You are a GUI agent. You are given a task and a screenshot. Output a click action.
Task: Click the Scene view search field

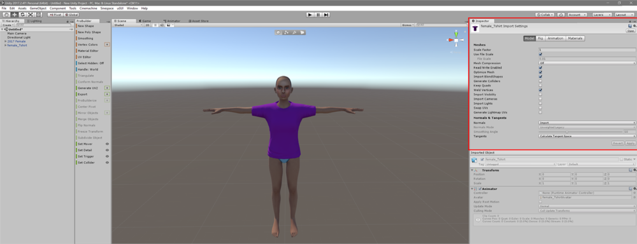441,25
